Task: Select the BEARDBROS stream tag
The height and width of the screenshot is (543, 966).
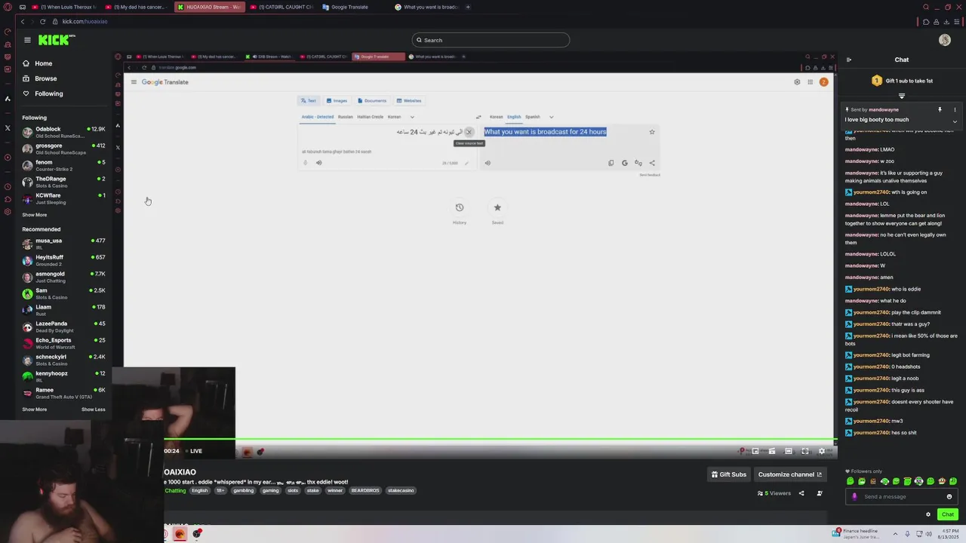Action: (365, 490)
